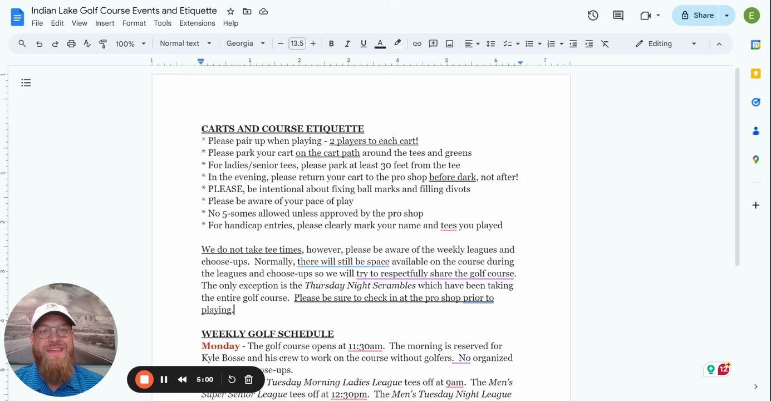Open the Google account avatar
The width and height of the screenshot is (771, 401).
[752, 16]
